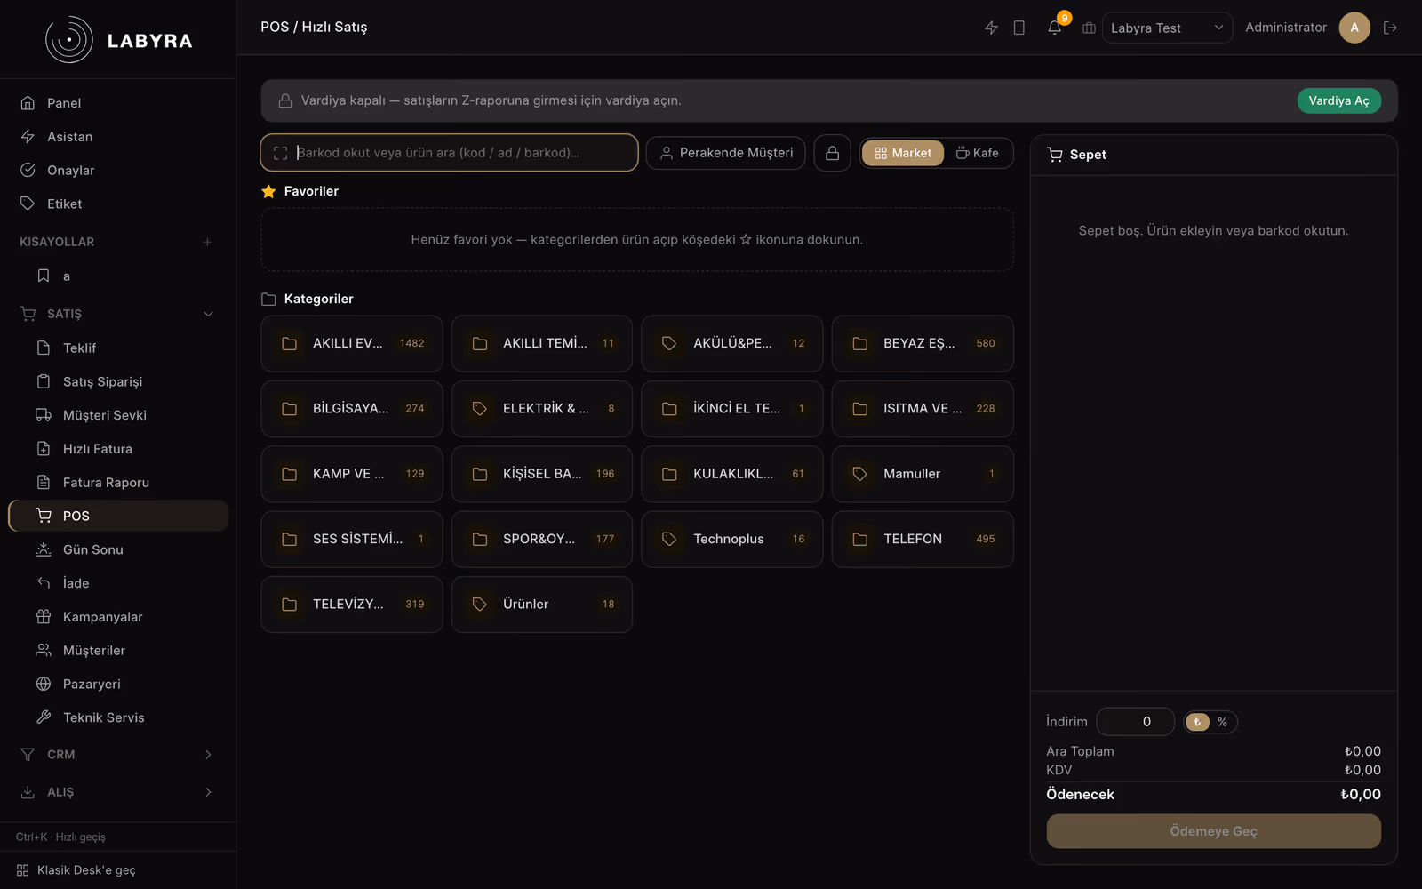The image size is (1422, 889).
Task: Open ELEKTRİK & ... category
Action: (542, 409)
